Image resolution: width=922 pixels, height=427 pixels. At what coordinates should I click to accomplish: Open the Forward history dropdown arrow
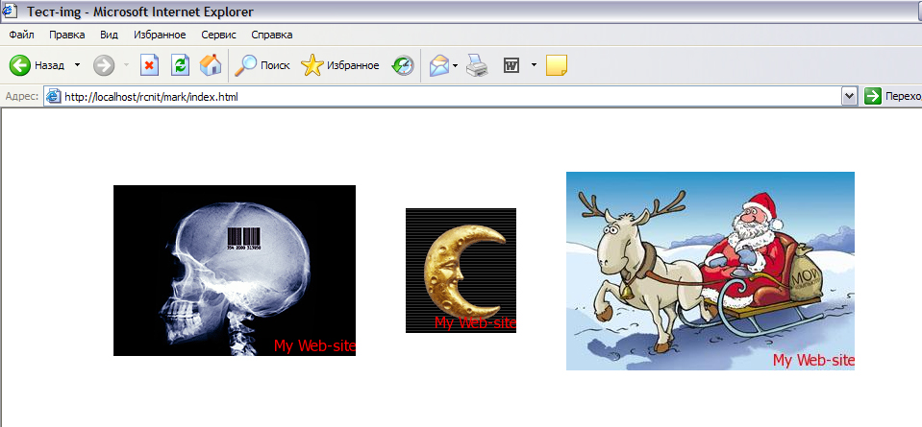click(x=126, y=65)
